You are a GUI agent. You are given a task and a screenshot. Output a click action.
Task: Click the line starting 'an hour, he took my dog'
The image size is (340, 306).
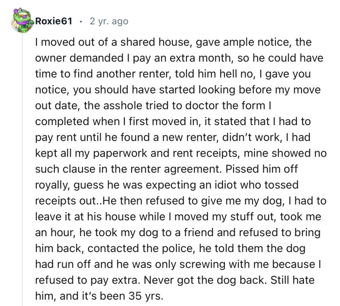point(178,233)
